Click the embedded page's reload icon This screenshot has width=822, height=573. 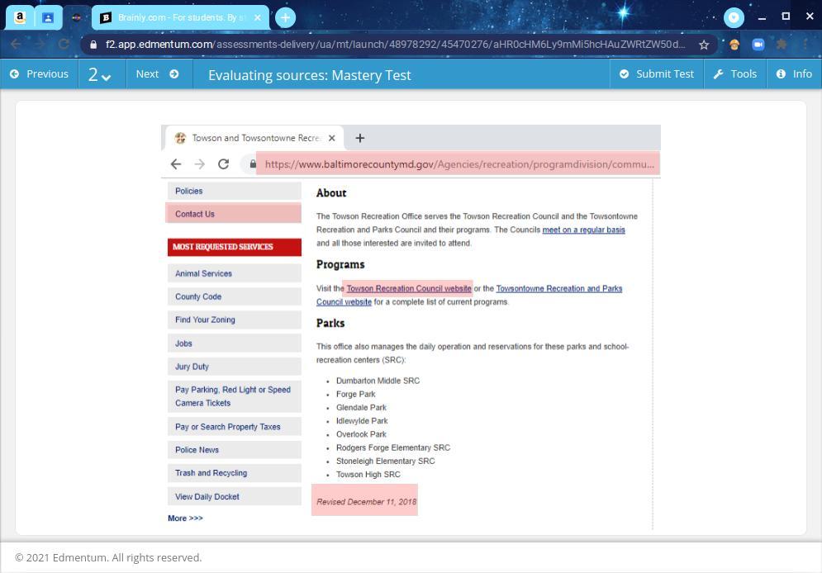(x=223, y=164)
